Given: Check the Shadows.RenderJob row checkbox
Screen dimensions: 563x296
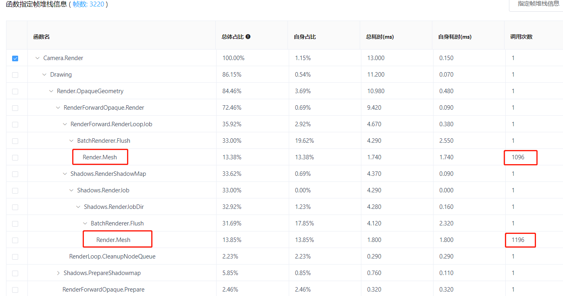Looking at the screenshot, I should 15,190.
